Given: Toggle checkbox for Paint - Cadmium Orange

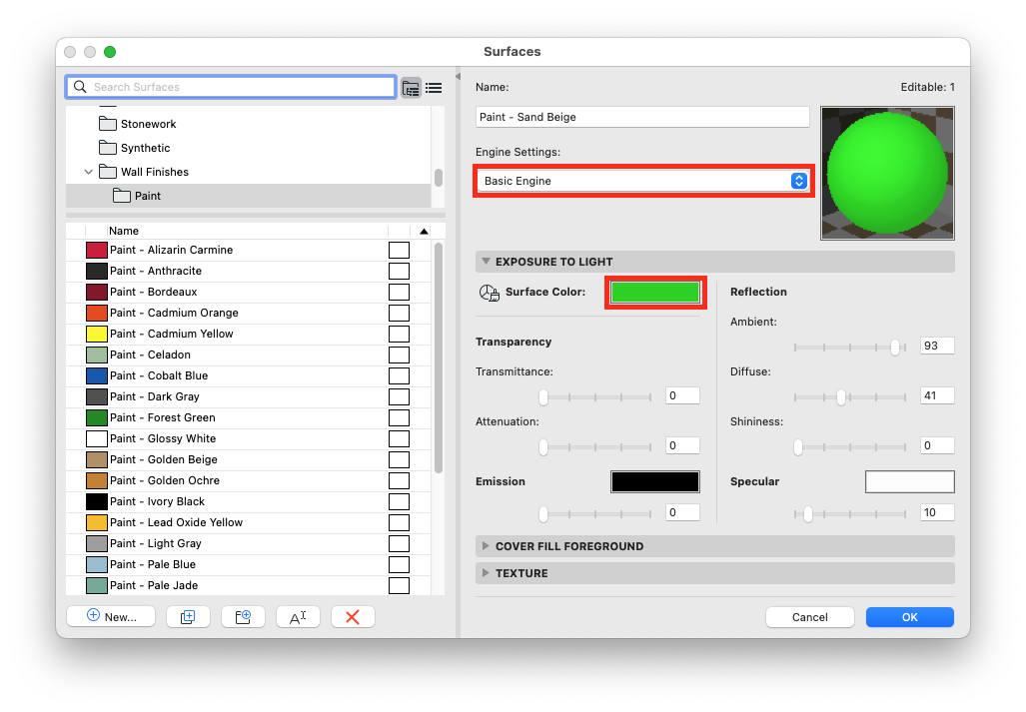Looking at the screenshot, I should (x=400, y=314).
